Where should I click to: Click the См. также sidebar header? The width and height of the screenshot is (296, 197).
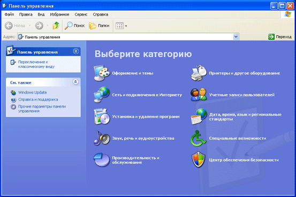pos(43,82)
